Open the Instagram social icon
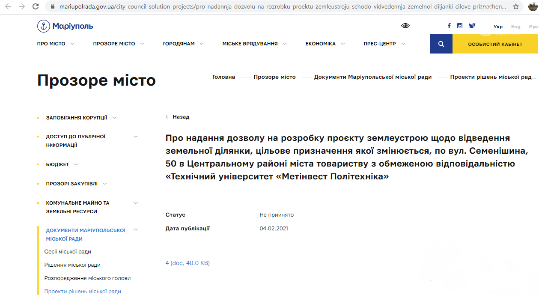Image resolution: width=539 pixels, height=295 pixels. [x=460, y=26]
